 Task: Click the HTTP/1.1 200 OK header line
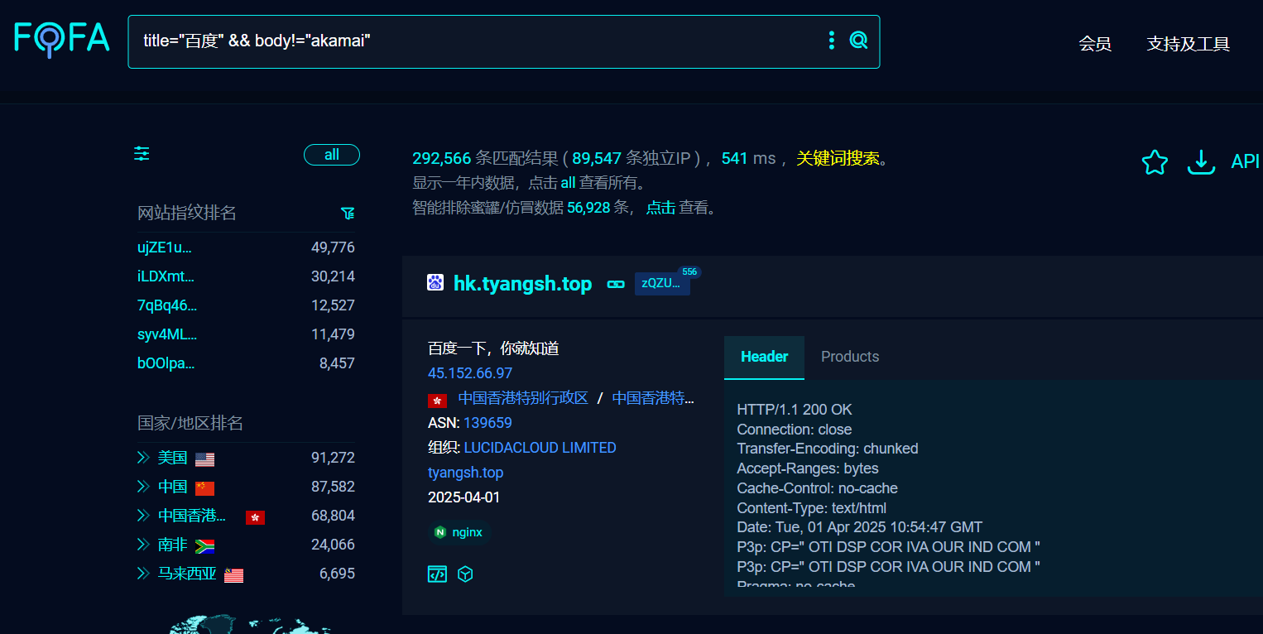[x=795, y=410]
